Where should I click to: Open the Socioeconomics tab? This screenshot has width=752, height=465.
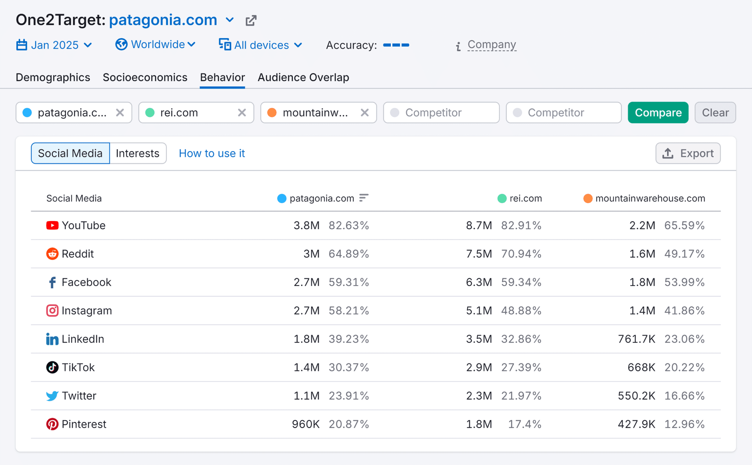[145, 77]
